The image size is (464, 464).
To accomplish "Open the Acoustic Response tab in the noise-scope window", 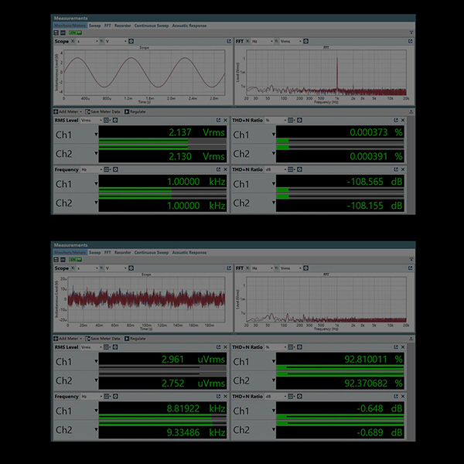I will (x=189, y=252).
